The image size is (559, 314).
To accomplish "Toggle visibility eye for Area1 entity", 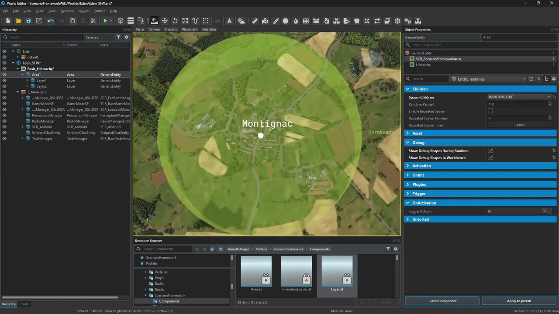I will 4,75.
